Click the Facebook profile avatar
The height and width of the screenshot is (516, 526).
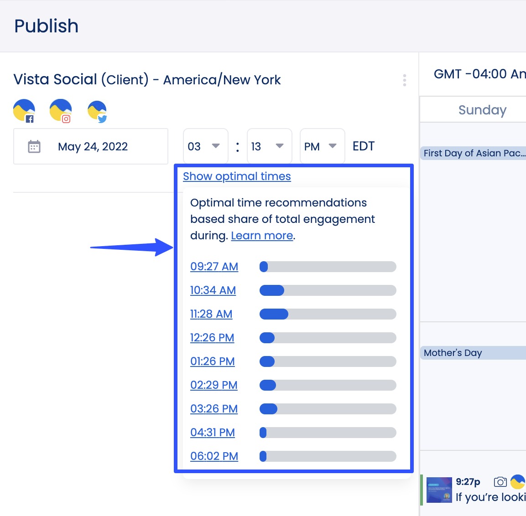[24, 111]
